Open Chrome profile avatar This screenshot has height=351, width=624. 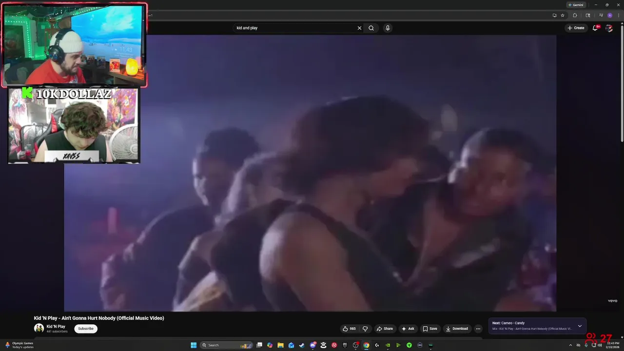[610, 15]
